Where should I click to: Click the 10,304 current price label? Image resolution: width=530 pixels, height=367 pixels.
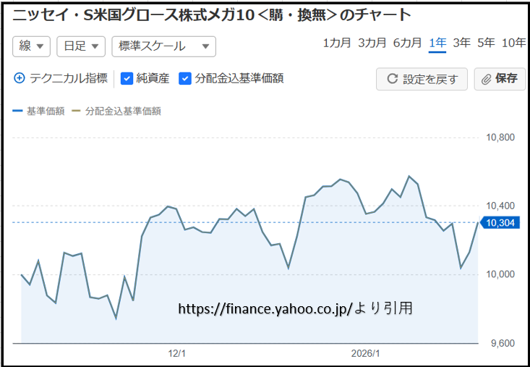(x=500, y=222)
